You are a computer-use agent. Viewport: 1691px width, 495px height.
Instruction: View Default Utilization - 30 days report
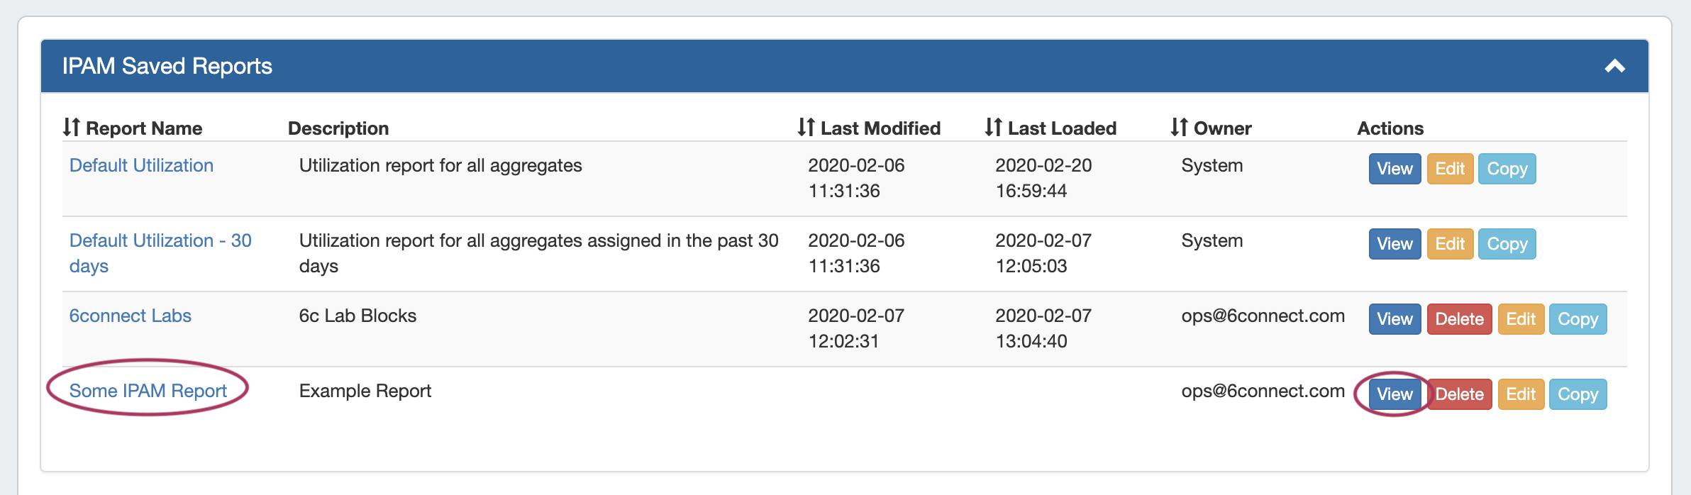(1395, 244)
